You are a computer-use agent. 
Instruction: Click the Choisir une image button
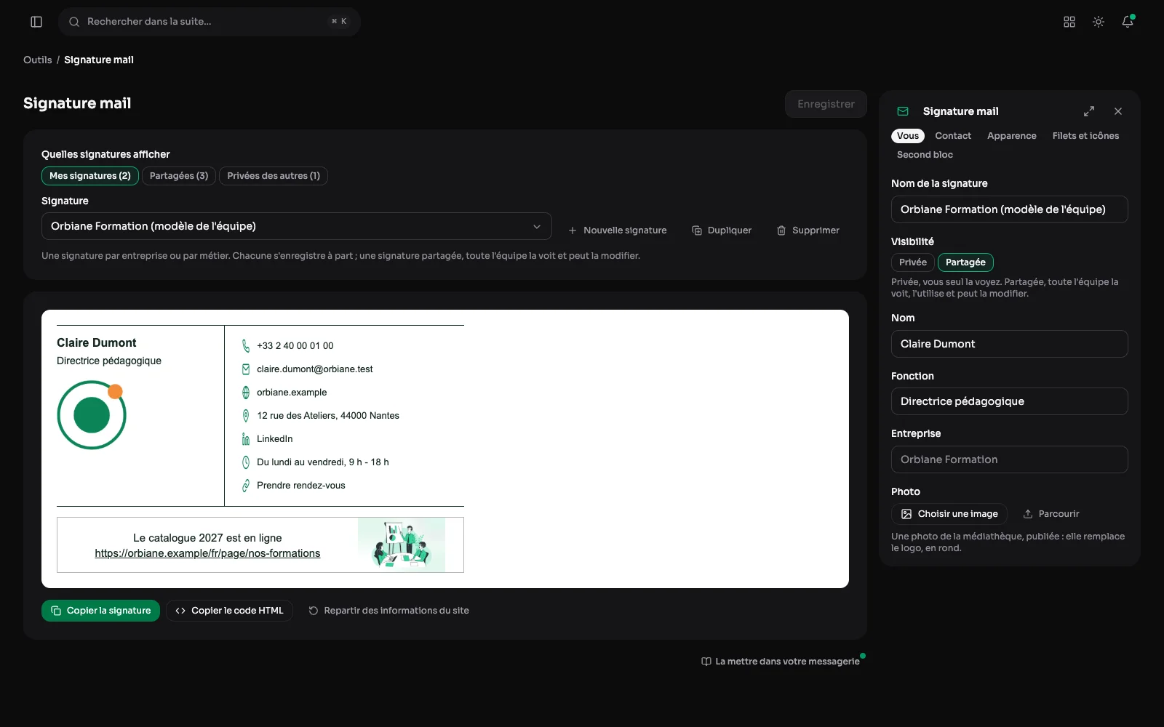tap(949, 514)
